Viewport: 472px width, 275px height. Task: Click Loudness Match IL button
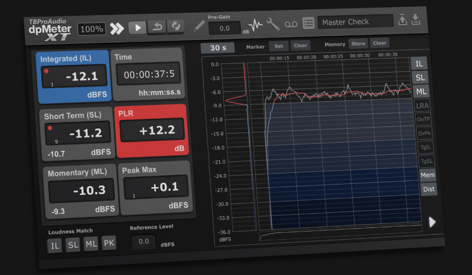click(55, 246)
